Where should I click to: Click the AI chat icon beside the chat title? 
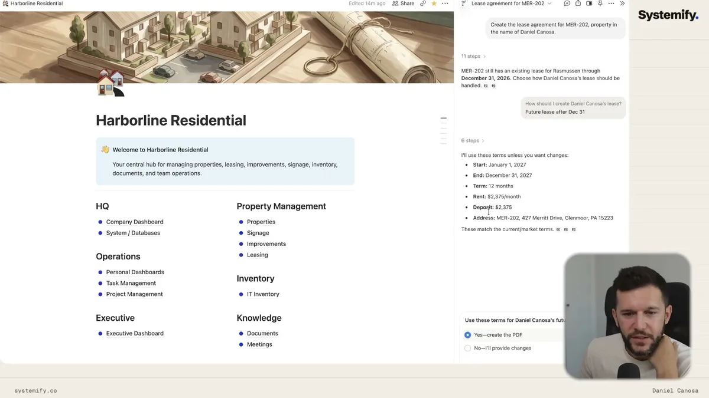point(464,4)
